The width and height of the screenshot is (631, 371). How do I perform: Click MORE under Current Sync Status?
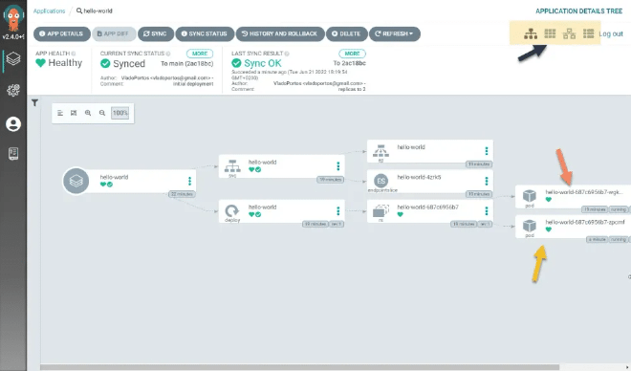[x=200, y=54]
